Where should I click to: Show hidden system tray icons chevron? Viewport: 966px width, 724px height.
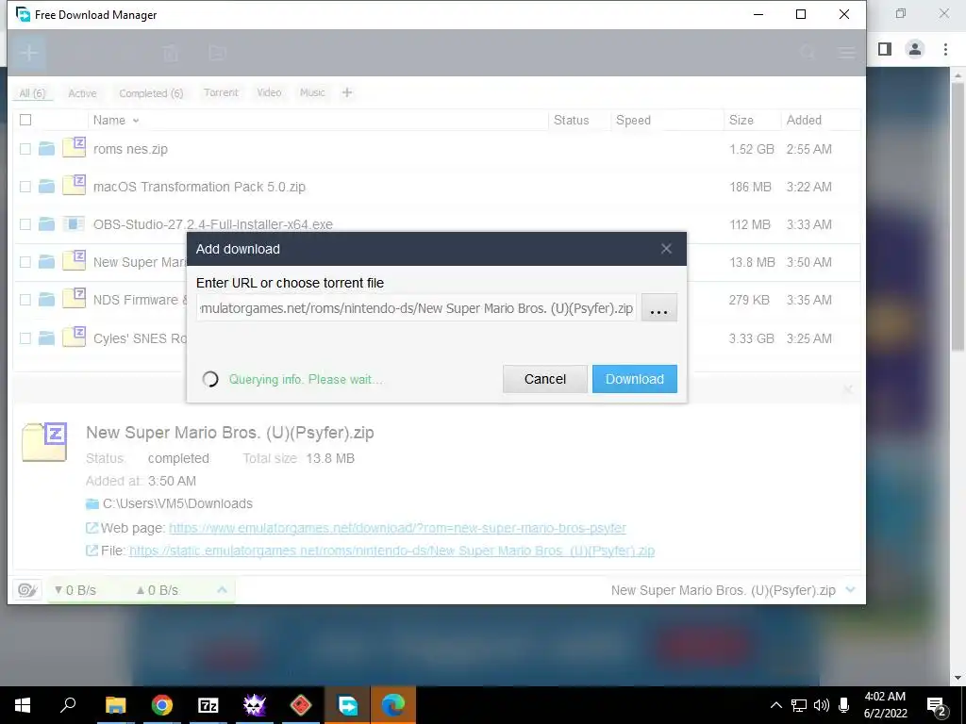[776, 705]
